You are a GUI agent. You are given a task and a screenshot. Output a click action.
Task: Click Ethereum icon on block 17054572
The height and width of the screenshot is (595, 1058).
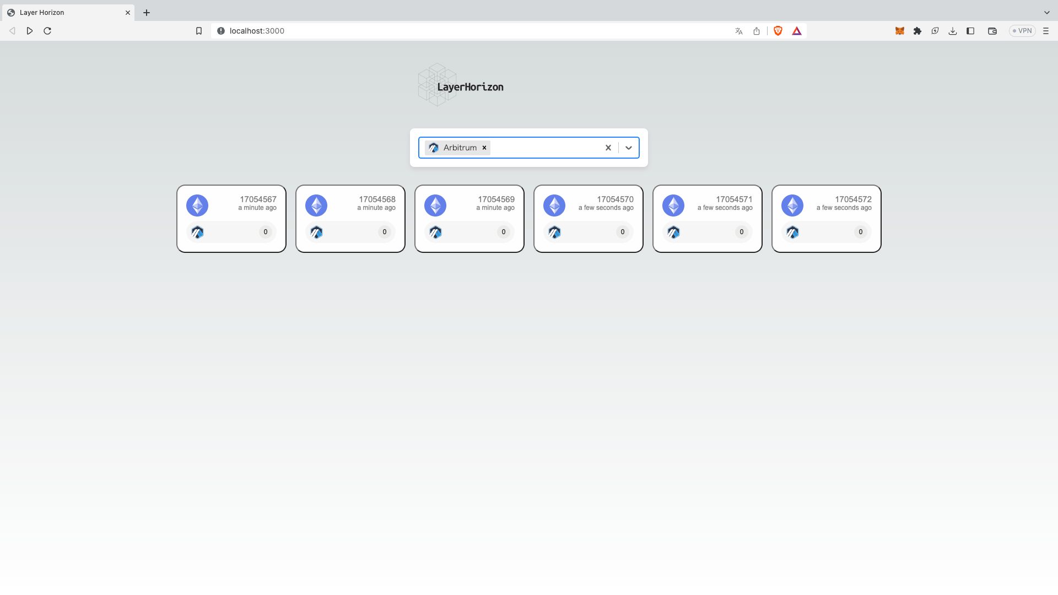792,205
